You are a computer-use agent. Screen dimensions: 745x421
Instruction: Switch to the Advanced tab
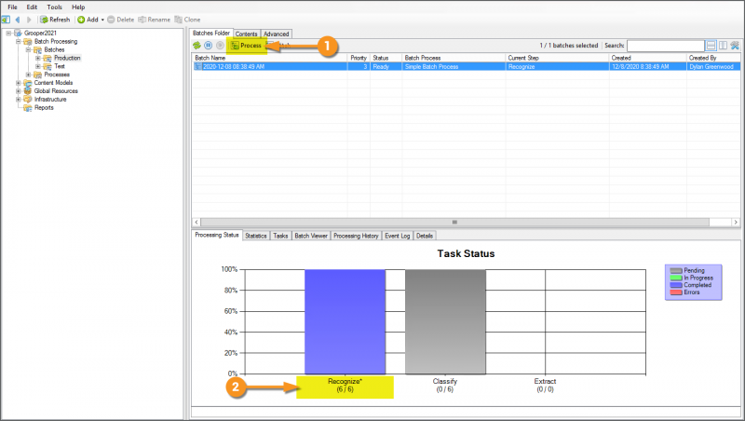(276, 34)
